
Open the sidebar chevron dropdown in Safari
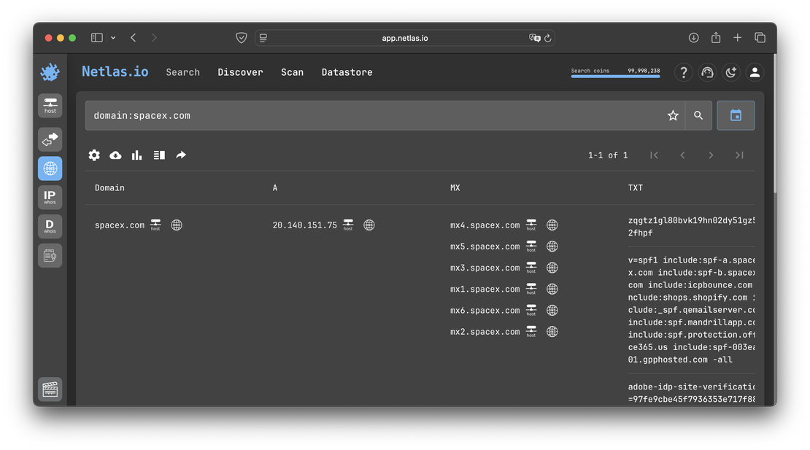113,37
